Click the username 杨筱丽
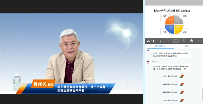The height and width of the screenshot is (104, 203). [x=155, y=62]
